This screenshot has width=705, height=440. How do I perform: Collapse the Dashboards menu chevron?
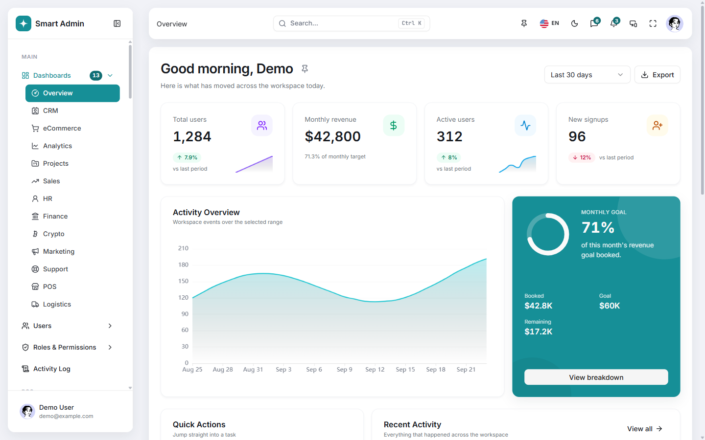(x=110, y=75)
